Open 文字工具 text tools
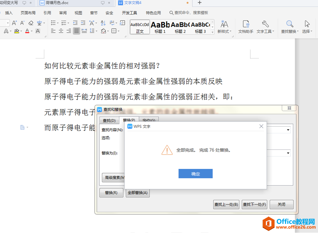Image resolution: width=318 pixels, height=233 pixels. (x=265, y=27)
